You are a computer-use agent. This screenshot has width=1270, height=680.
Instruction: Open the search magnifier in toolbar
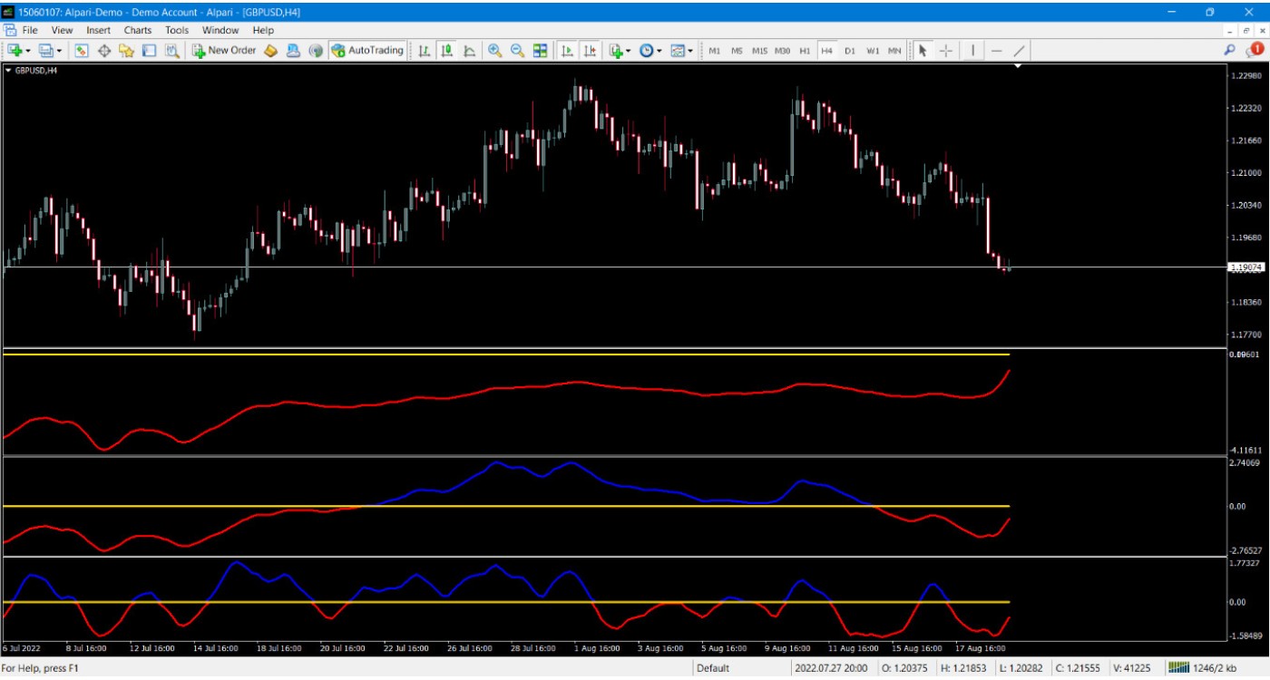[x=1229, y=51]
